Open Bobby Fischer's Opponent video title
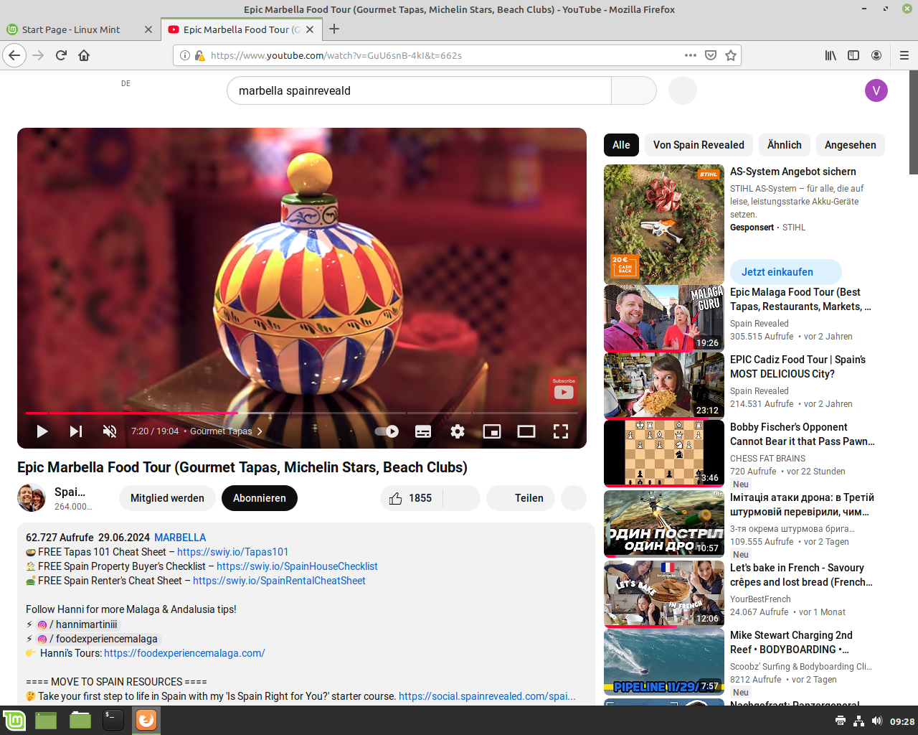This screenshot has width=918, height=735. [802, 434]
